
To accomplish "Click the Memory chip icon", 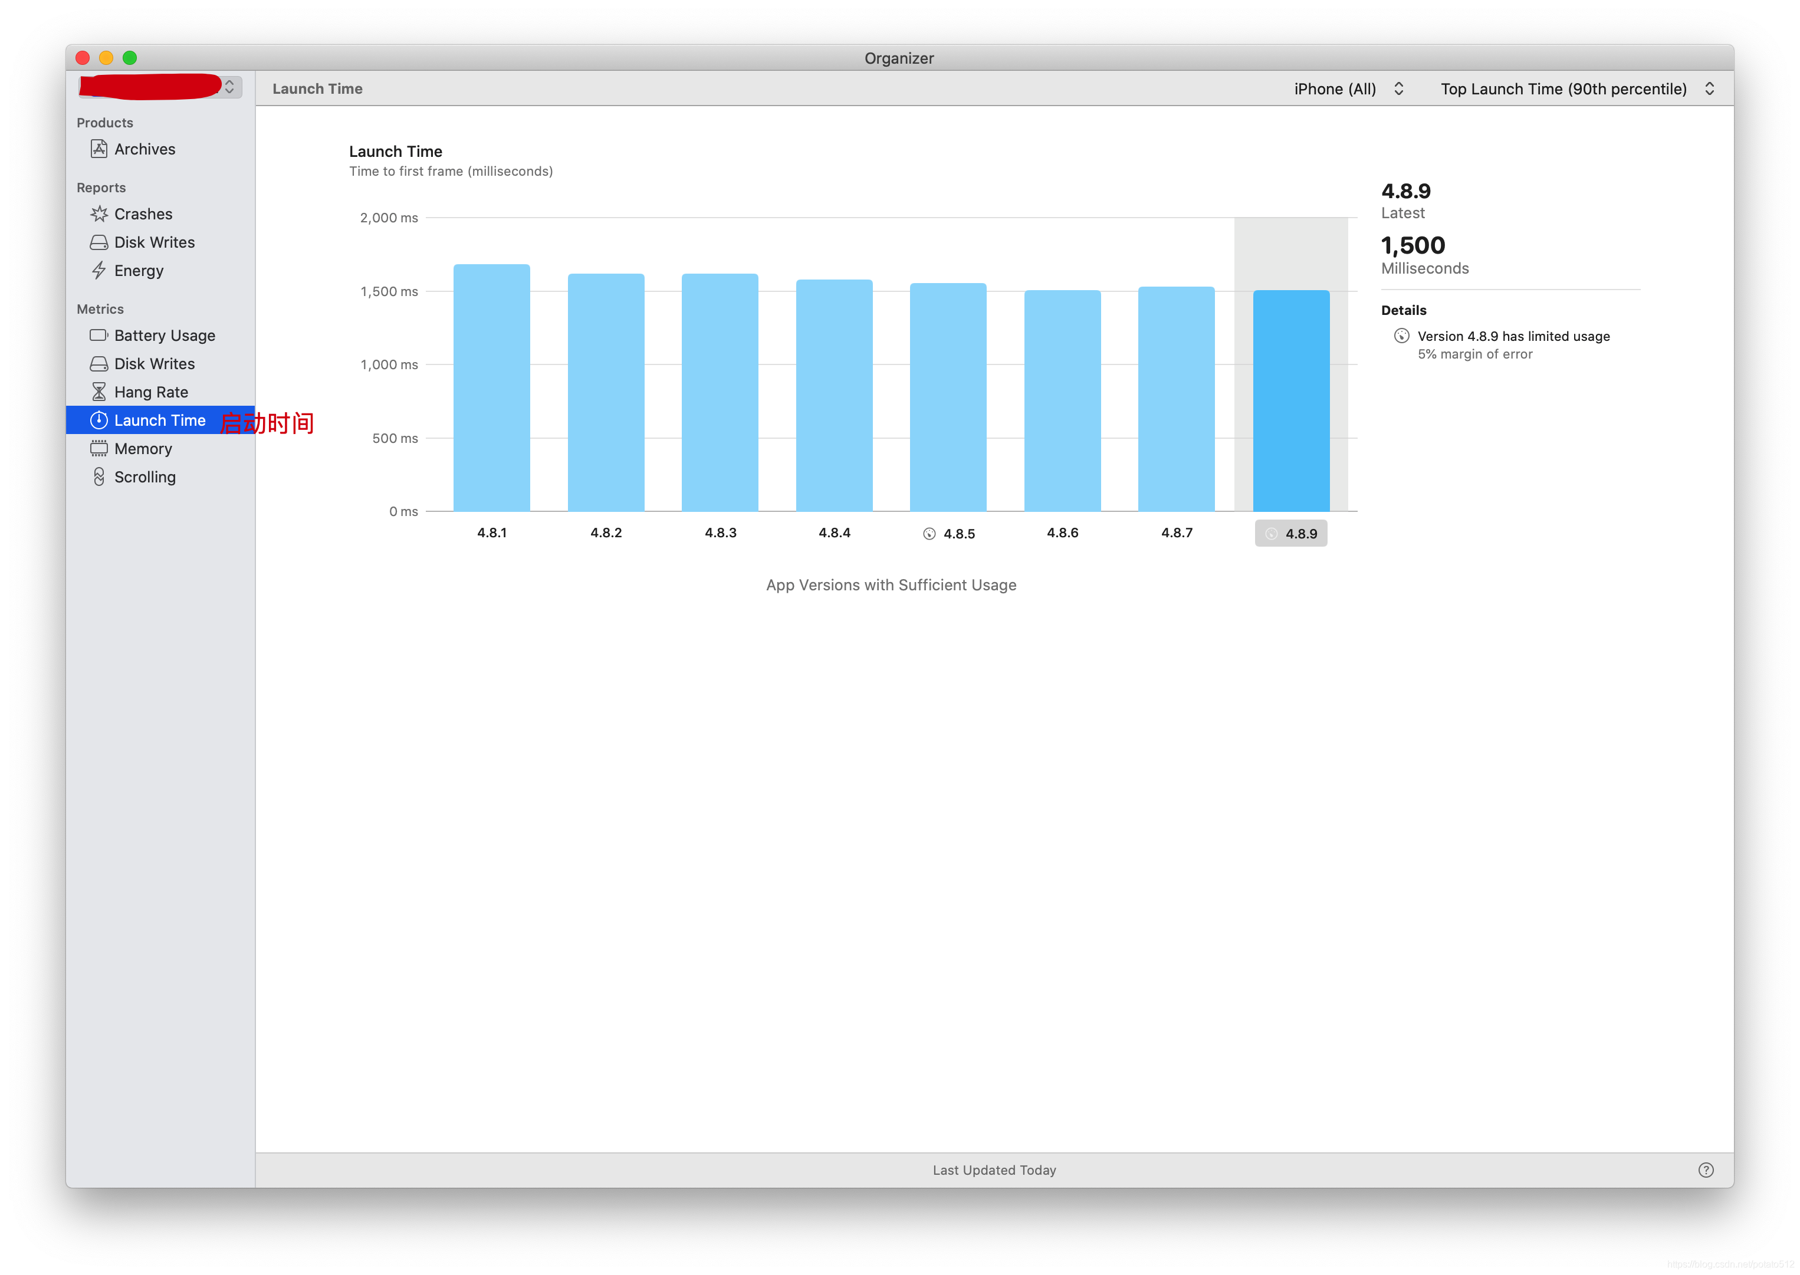I will tap(99, 448).
